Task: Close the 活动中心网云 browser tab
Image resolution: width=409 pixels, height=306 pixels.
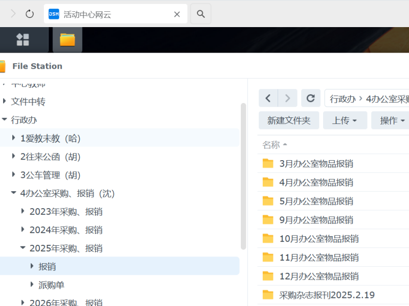Action: click(177, 14)
